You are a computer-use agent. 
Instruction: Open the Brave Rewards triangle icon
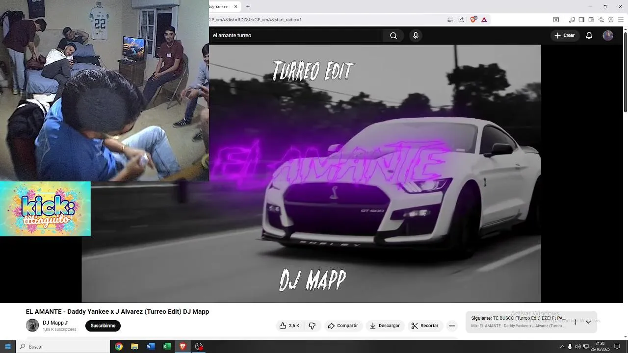click(484, 20)
